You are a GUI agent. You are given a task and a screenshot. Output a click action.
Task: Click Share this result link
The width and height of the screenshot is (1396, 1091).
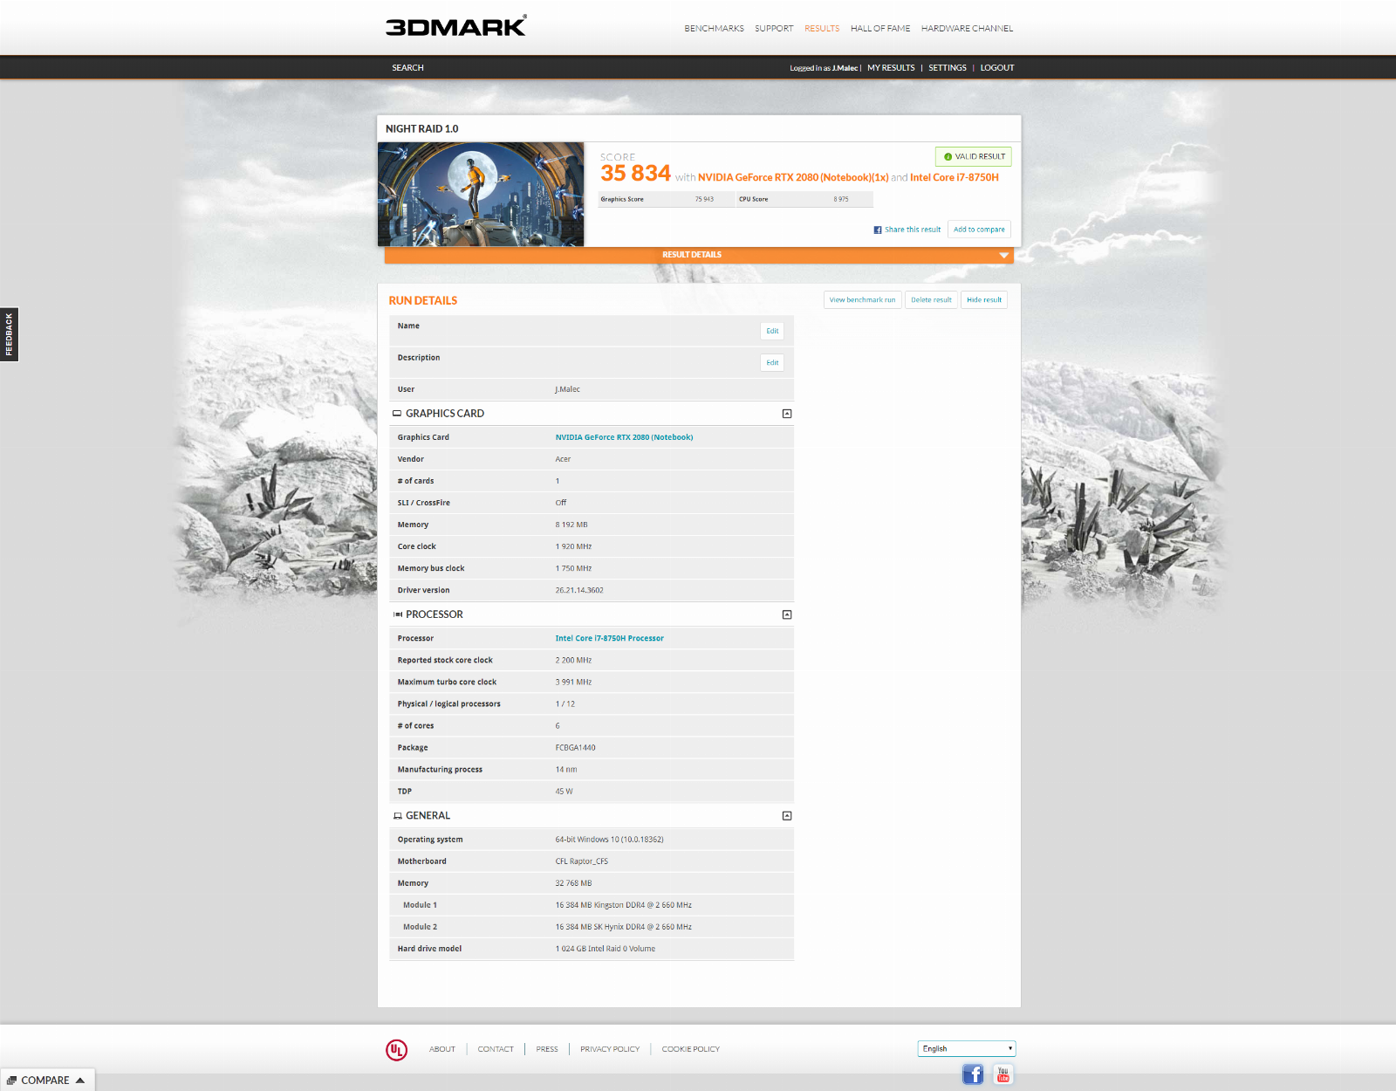(913, 230)
